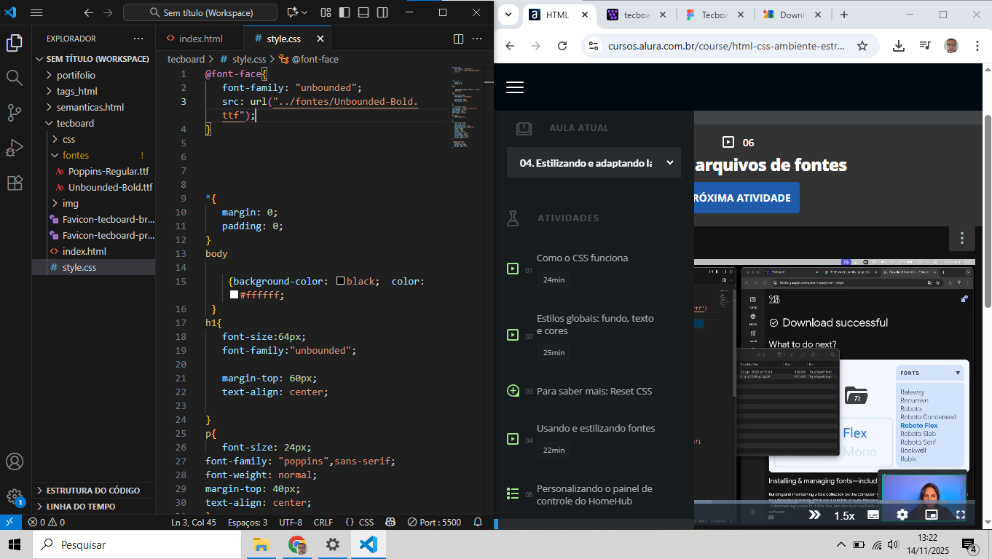Open 'Estilos globais: fundo, texto e cores' activity
This screenshot has width=992, height=559.
click(x=595, y=325)
